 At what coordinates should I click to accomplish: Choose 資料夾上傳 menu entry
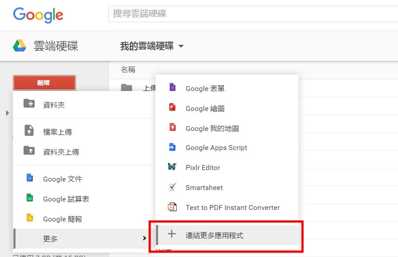pyautogui.click(x=84, y=152)
